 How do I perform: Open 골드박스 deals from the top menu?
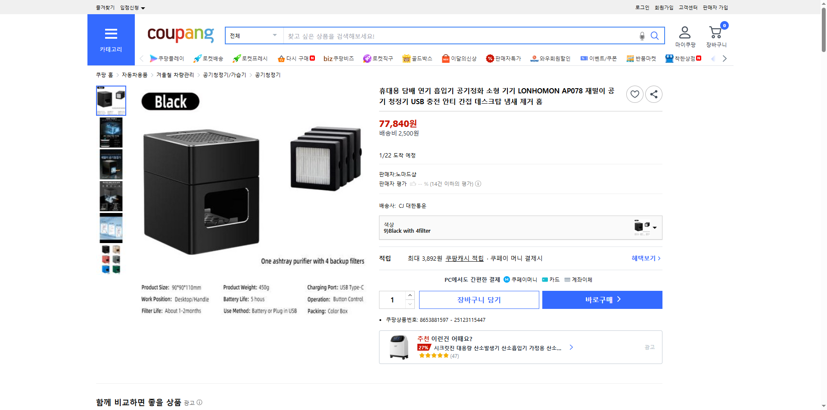(407, 59)
